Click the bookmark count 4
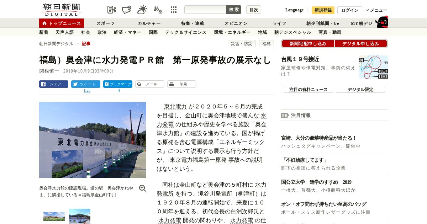427x224 pixels. pos(119,91)
